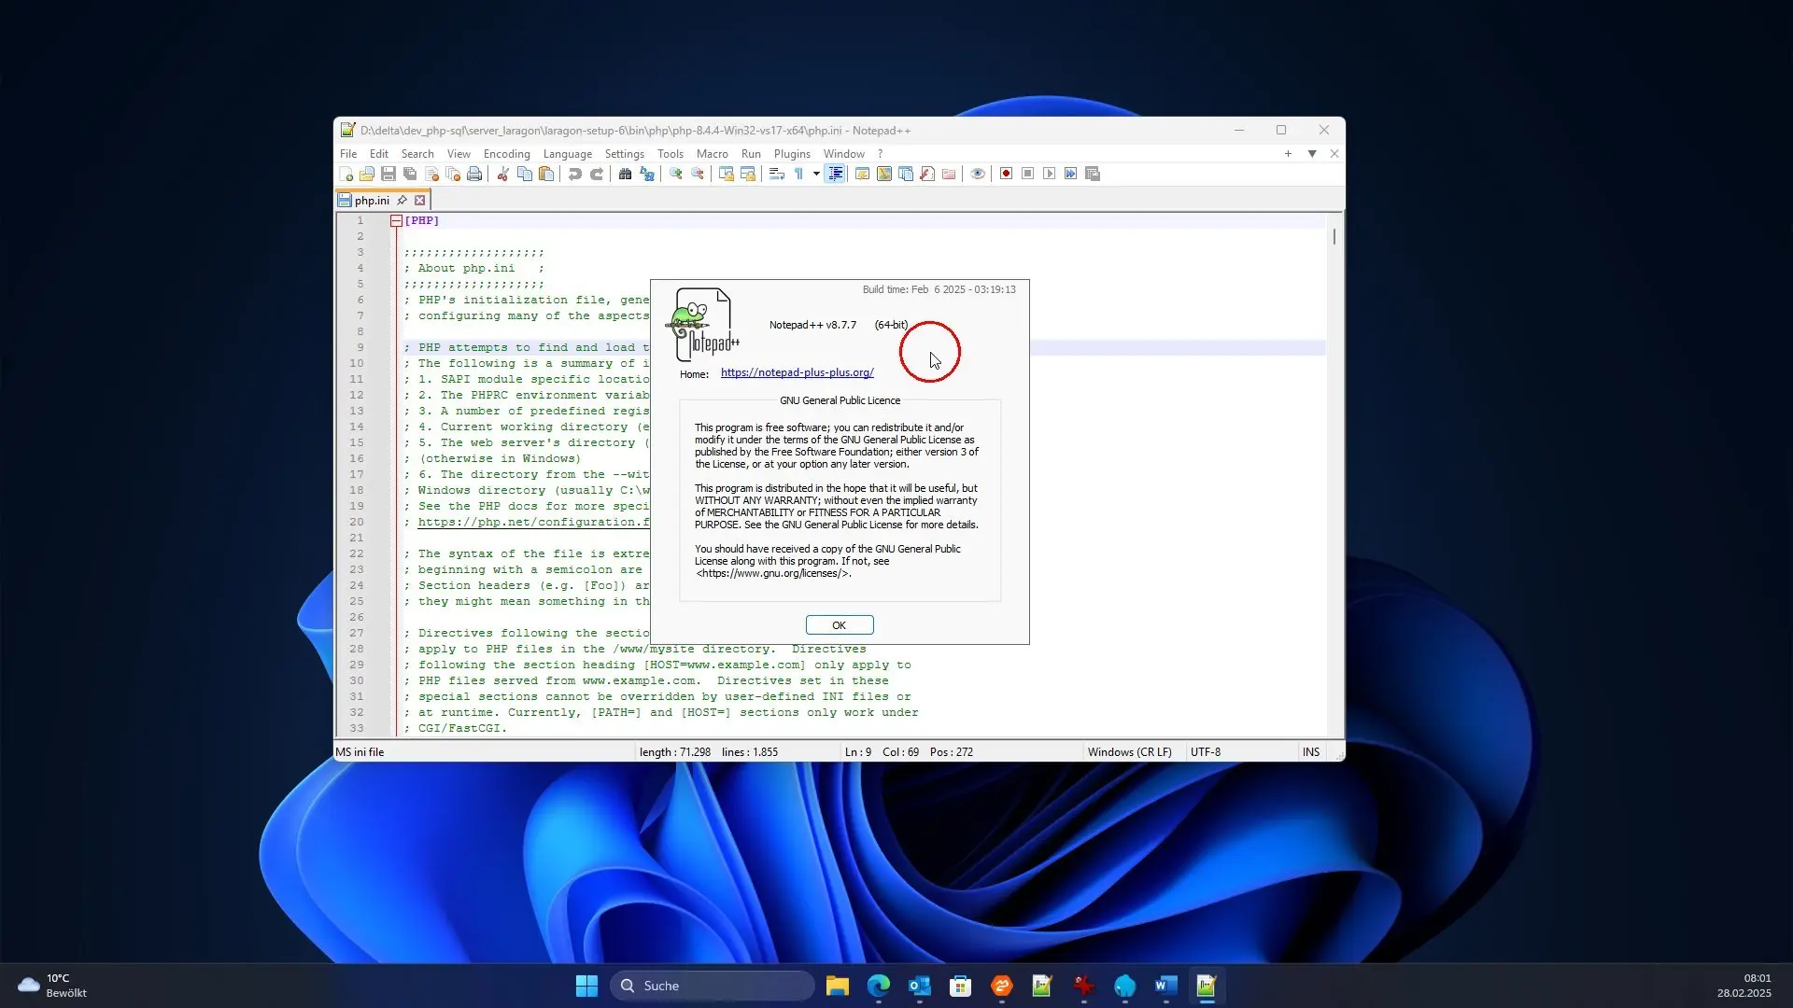Click the taskbar Suche search box
The image size is (1793, 1008).
coord(713,986)
